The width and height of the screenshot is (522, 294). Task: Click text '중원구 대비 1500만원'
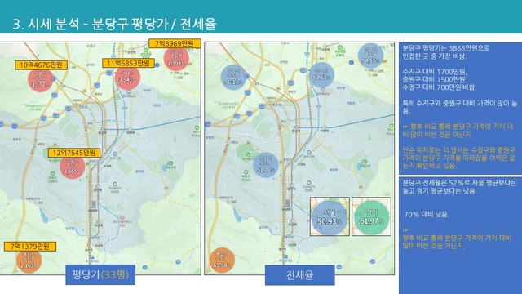tap(435, 80)
